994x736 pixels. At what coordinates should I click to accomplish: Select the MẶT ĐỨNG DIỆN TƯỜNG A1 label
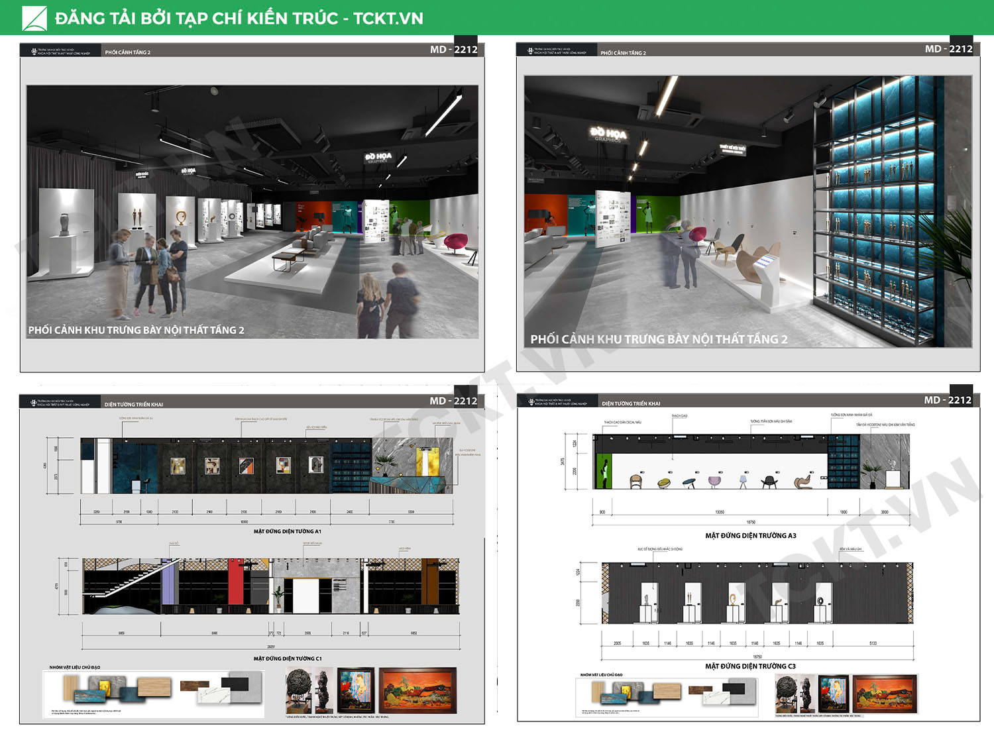pyautogui.click(x=287, y=531)
